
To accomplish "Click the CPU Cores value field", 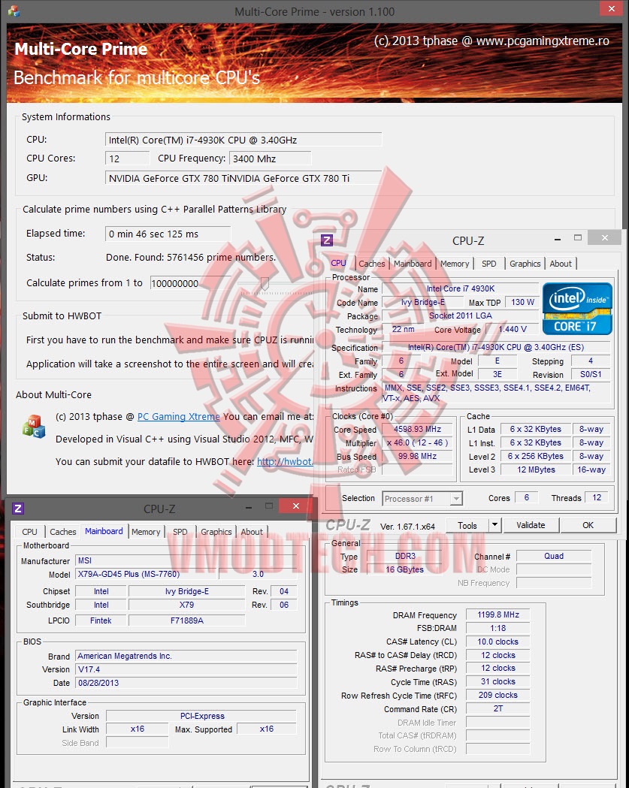I will (x=127, y=159).
